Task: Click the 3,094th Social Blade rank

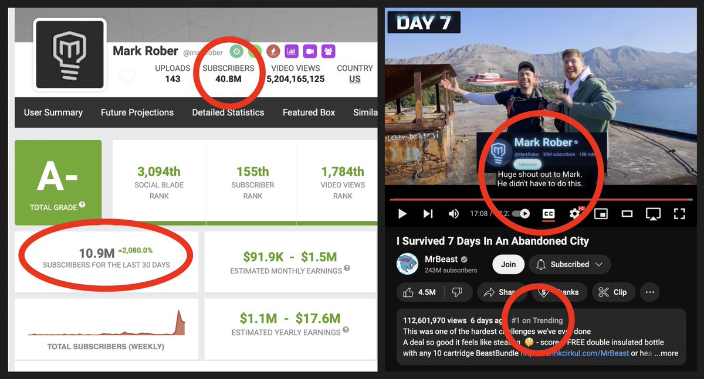Action: click(159, 172)
